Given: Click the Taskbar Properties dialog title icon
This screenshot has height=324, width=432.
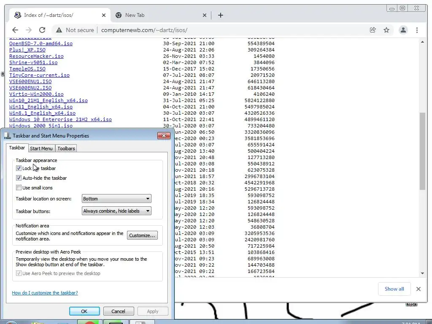Looking at the screenshot, I should click(x=8, y=135).
